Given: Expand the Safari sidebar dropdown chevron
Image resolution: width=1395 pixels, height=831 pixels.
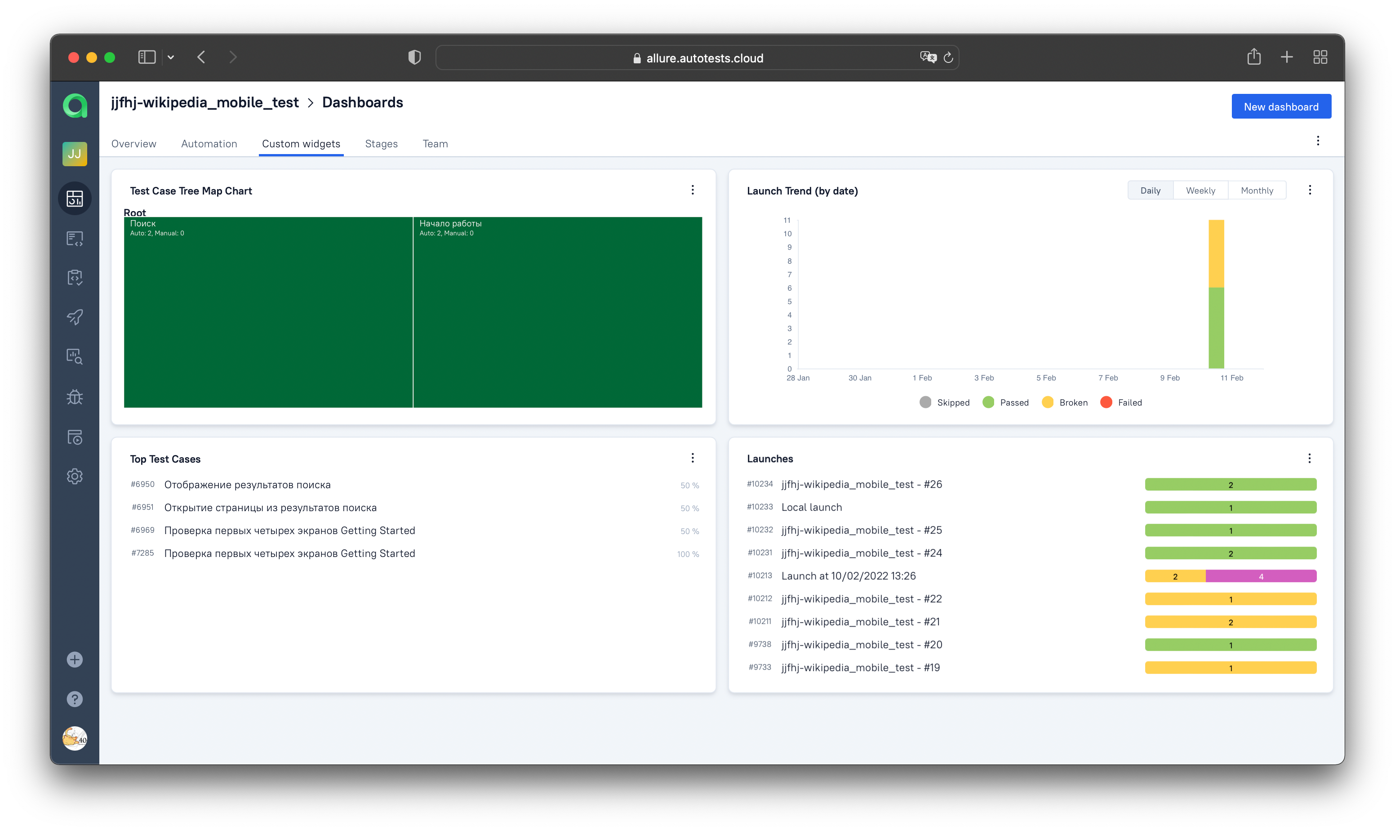Looking at the screenshot, I should pyautogui.click(x=171, y=57).
